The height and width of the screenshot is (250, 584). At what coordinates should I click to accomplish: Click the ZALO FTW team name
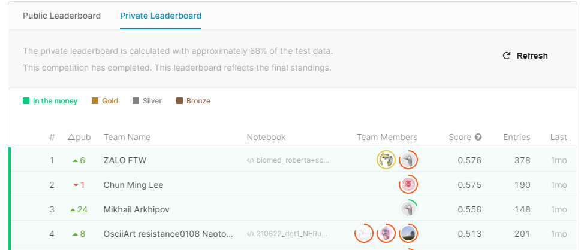click(x=125, y=160)
